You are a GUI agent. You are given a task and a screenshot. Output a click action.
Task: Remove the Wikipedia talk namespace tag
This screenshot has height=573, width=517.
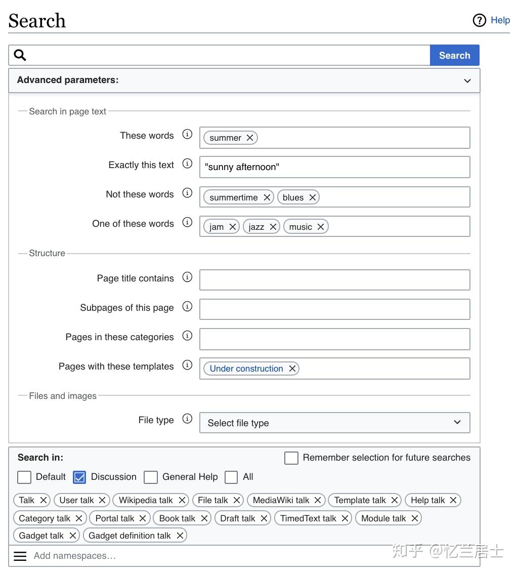pyautogui.click(x=182, y=500)
